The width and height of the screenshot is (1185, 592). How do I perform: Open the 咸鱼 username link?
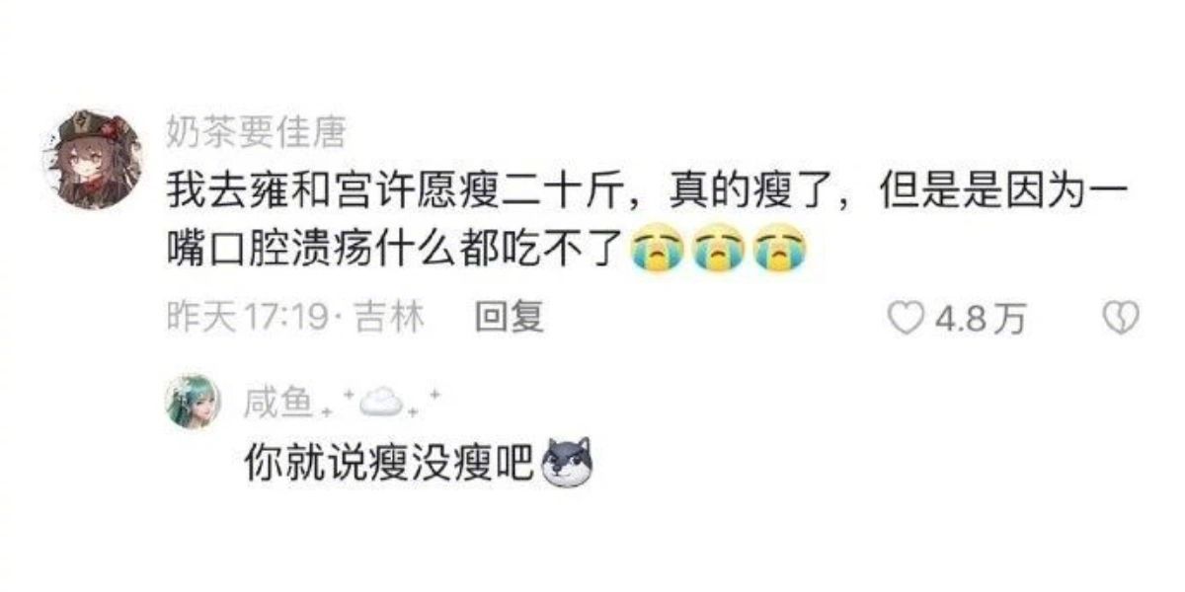(277, 401)
